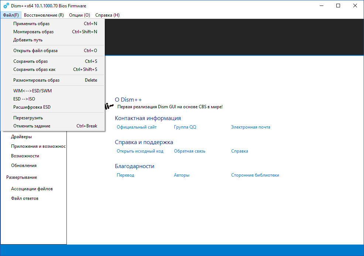Viewport: 364px width, 256px height.
Task: Click the Благодарности heading
Action: (135, 166)
